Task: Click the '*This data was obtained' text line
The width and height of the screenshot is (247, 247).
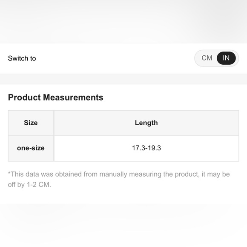Action: point(119,174)
